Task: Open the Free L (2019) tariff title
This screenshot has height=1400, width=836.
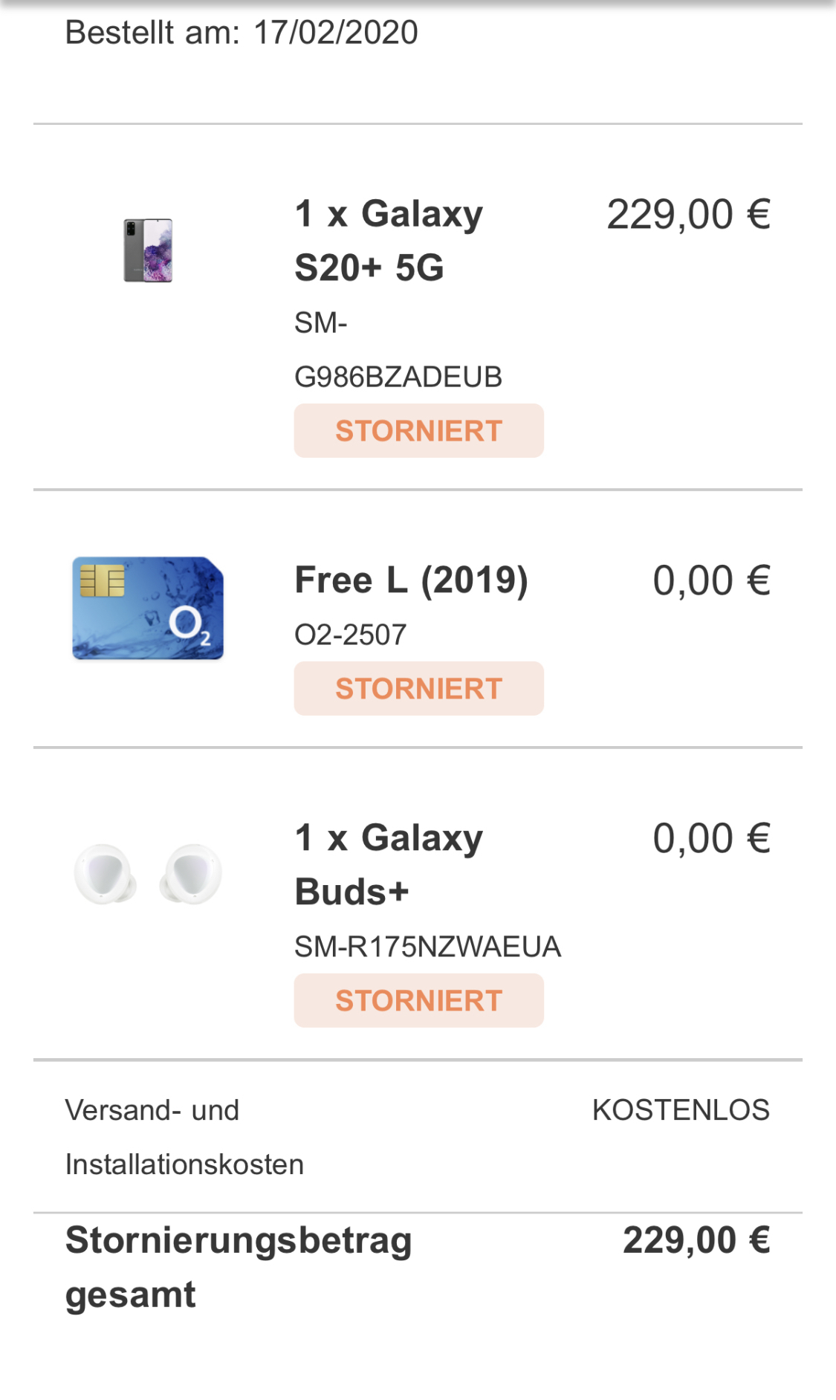Action: point(411,580)
